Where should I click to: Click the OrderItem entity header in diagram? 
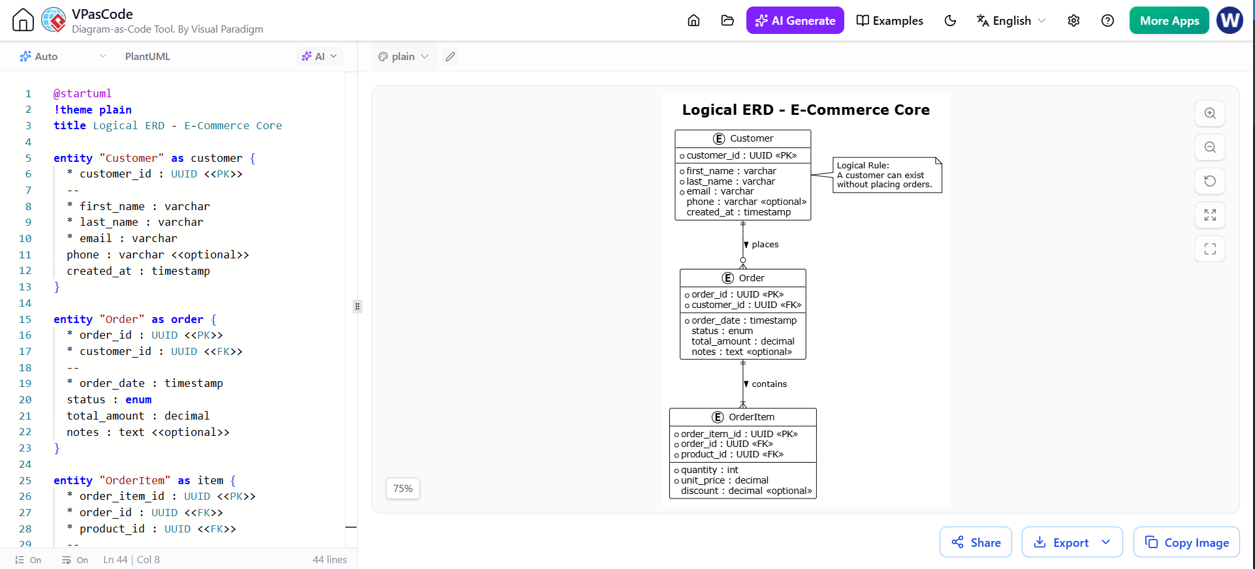tap(743, 417)
